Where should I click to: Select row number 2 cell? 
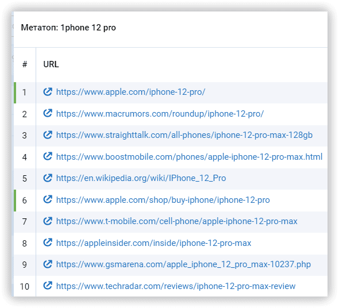coord(25,114)
